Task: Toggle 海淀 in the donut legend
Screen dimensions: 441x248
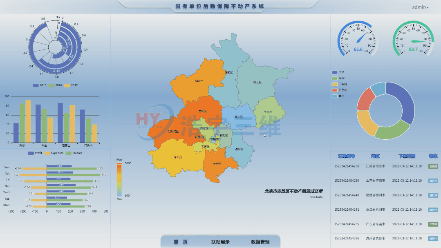Action: (338, 78)
